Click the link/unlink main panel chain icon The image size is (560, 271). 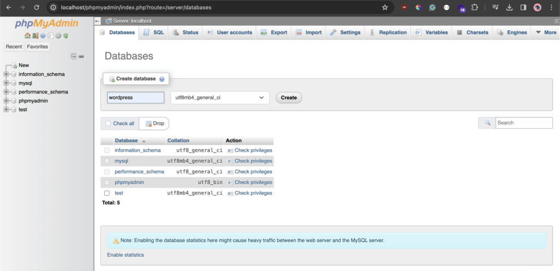81,56
